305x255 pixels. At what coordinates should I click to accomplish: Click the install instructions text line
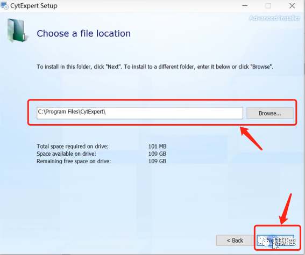click(155, 67)
